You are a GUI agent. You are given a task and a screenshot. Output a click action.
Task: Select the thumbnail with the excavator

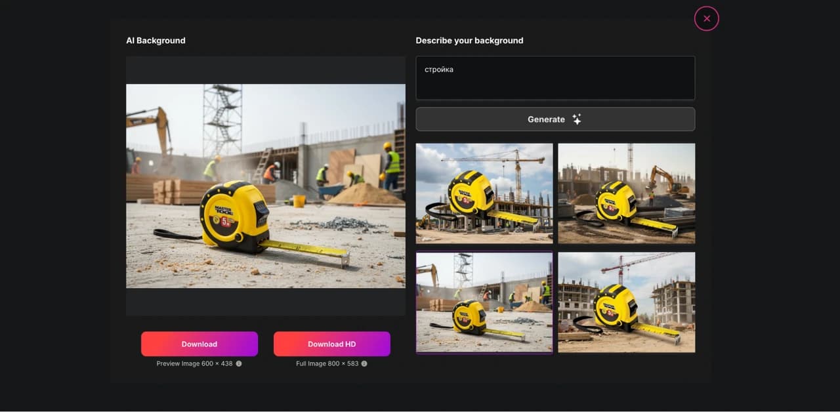click(x=627, y=194)
